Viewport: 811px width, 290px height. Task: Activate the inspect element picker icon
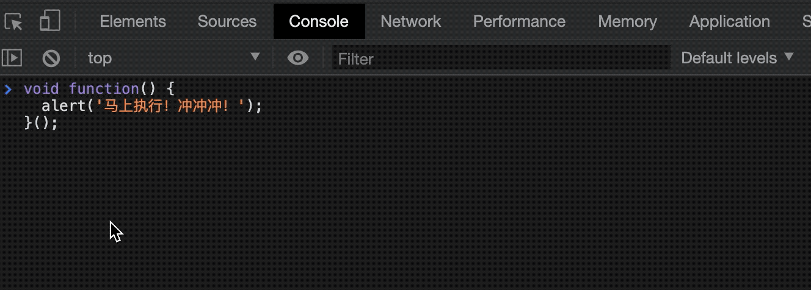pyautogui.click(x=14, y=22)
